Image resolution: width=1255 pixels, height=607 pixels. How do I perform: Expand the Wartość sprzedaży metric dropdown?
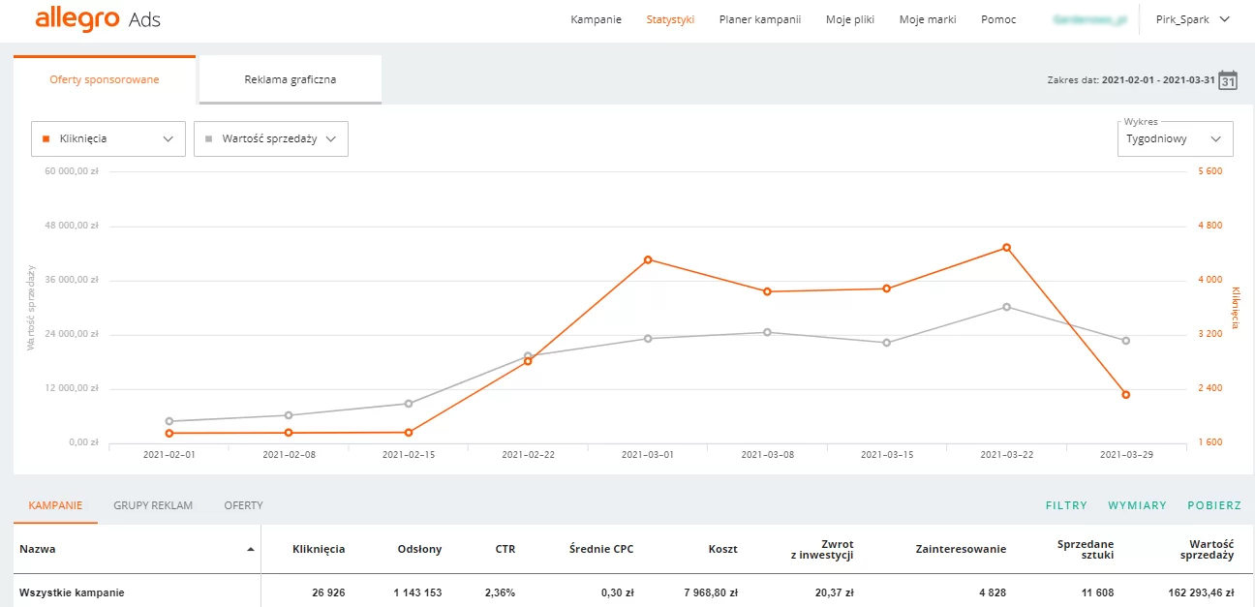[x=270, y=138]
